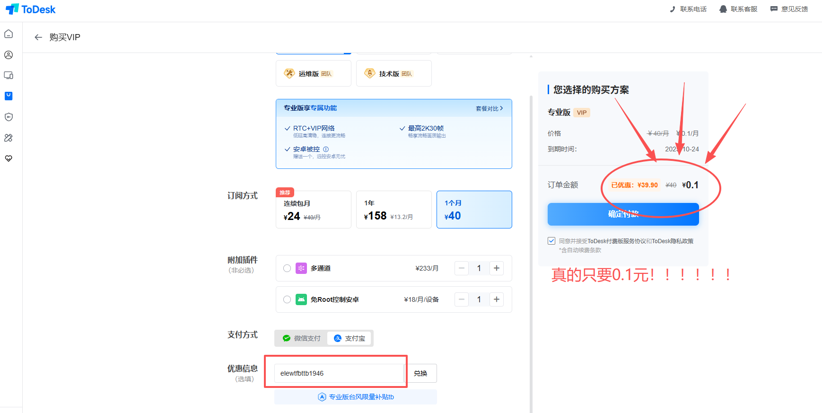The width and height of the screenshot is (822, 413).
Task: Decrease the 多通道 quantity with minus
Action: 462,268
